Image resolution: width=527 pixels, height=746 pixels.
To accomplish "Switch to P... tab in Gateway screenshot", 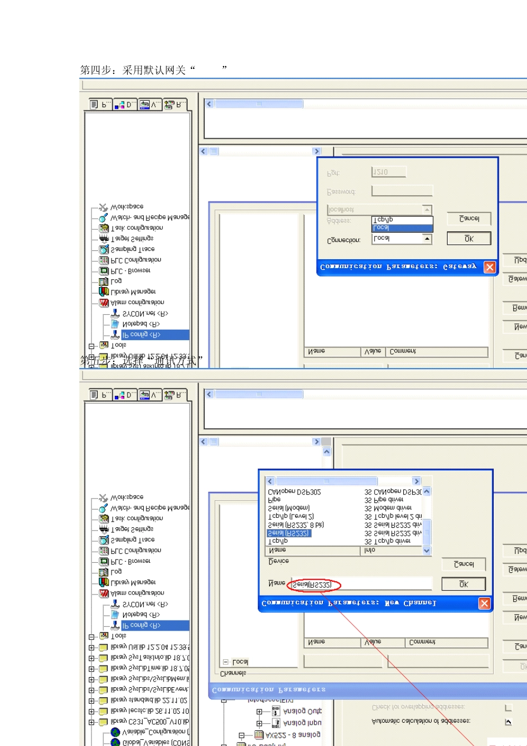I will 100,104.
